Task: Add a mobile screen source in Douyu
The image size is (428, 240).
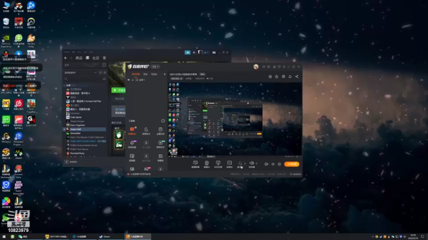Action: click(x=218, y=164)
